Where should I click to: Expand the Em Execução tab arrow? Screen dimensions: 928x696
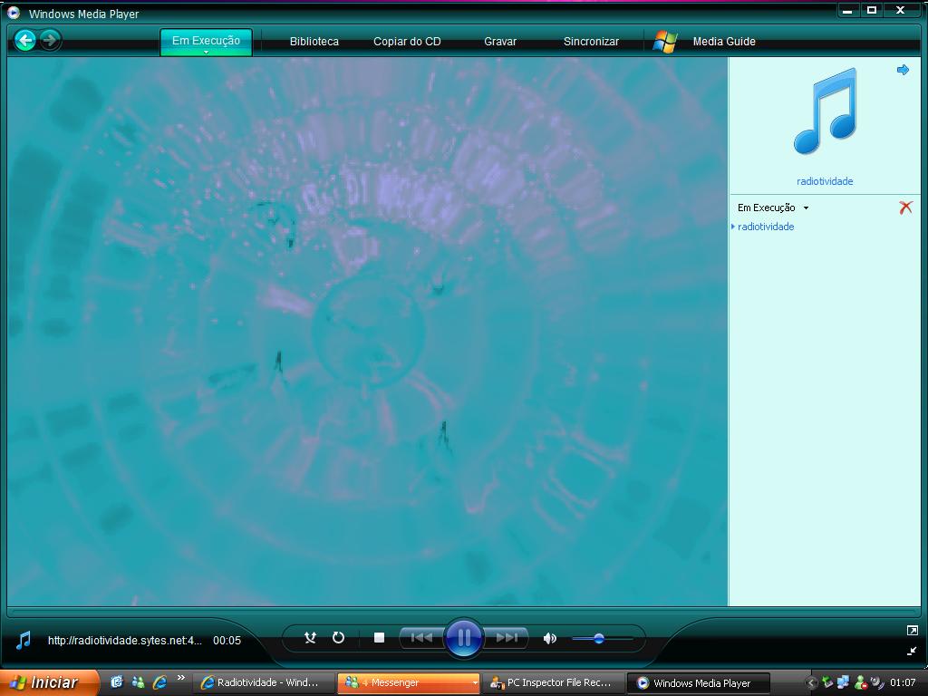point(206,53)
